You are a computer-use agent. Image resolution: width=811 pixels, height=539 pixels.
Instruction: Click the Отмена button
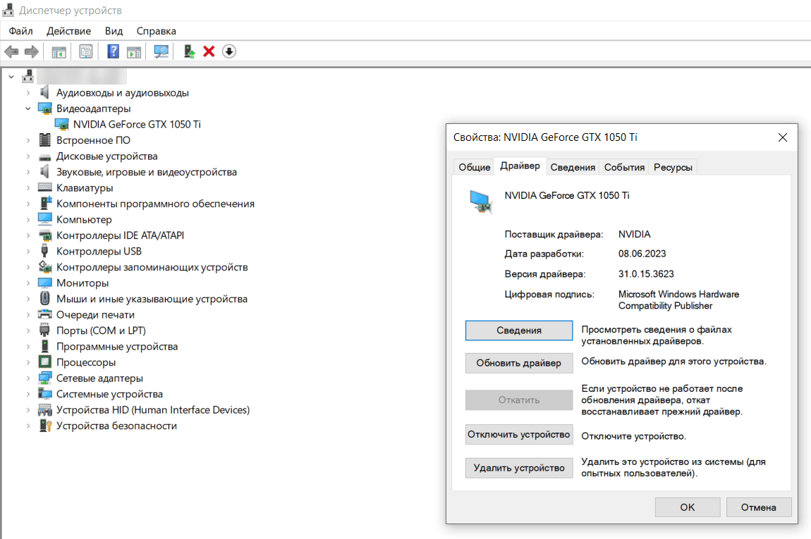pos(758,507)
